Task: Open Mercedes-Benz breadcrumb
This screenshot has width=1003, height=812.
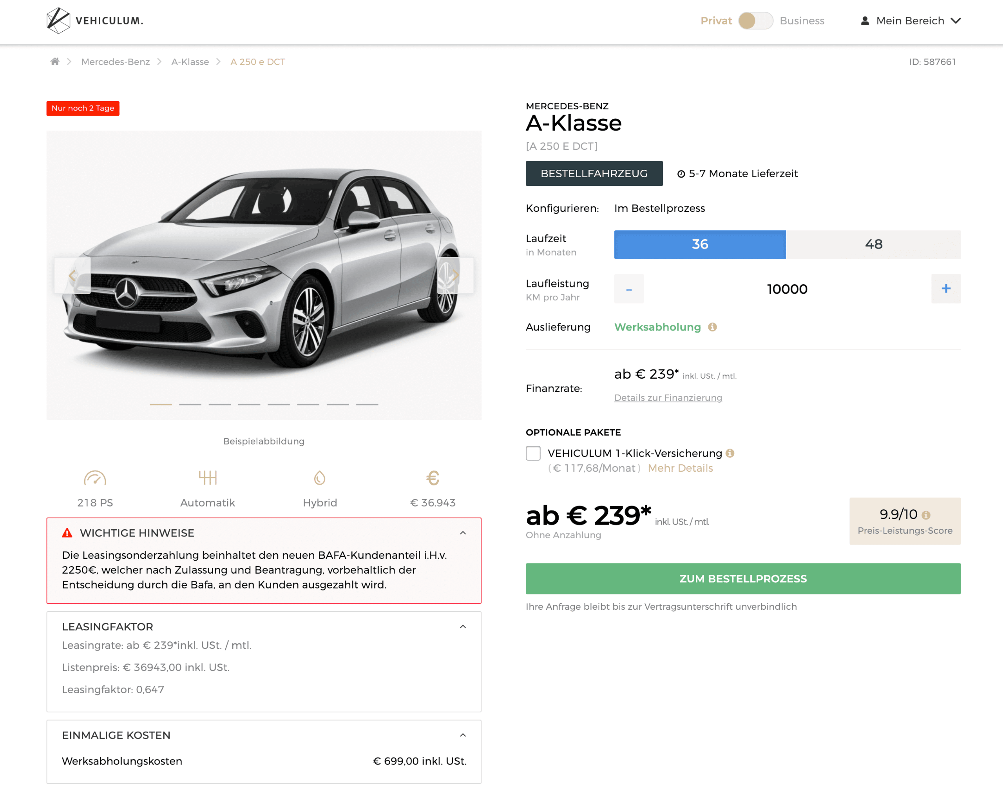Action: [116, 62]
